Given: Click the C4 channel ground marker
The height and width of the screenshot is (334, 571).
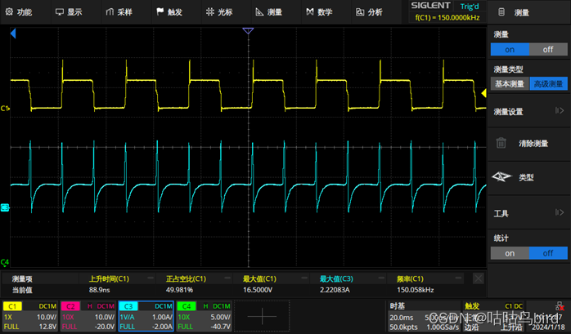Looking at the screenshot, I should 5,262.
